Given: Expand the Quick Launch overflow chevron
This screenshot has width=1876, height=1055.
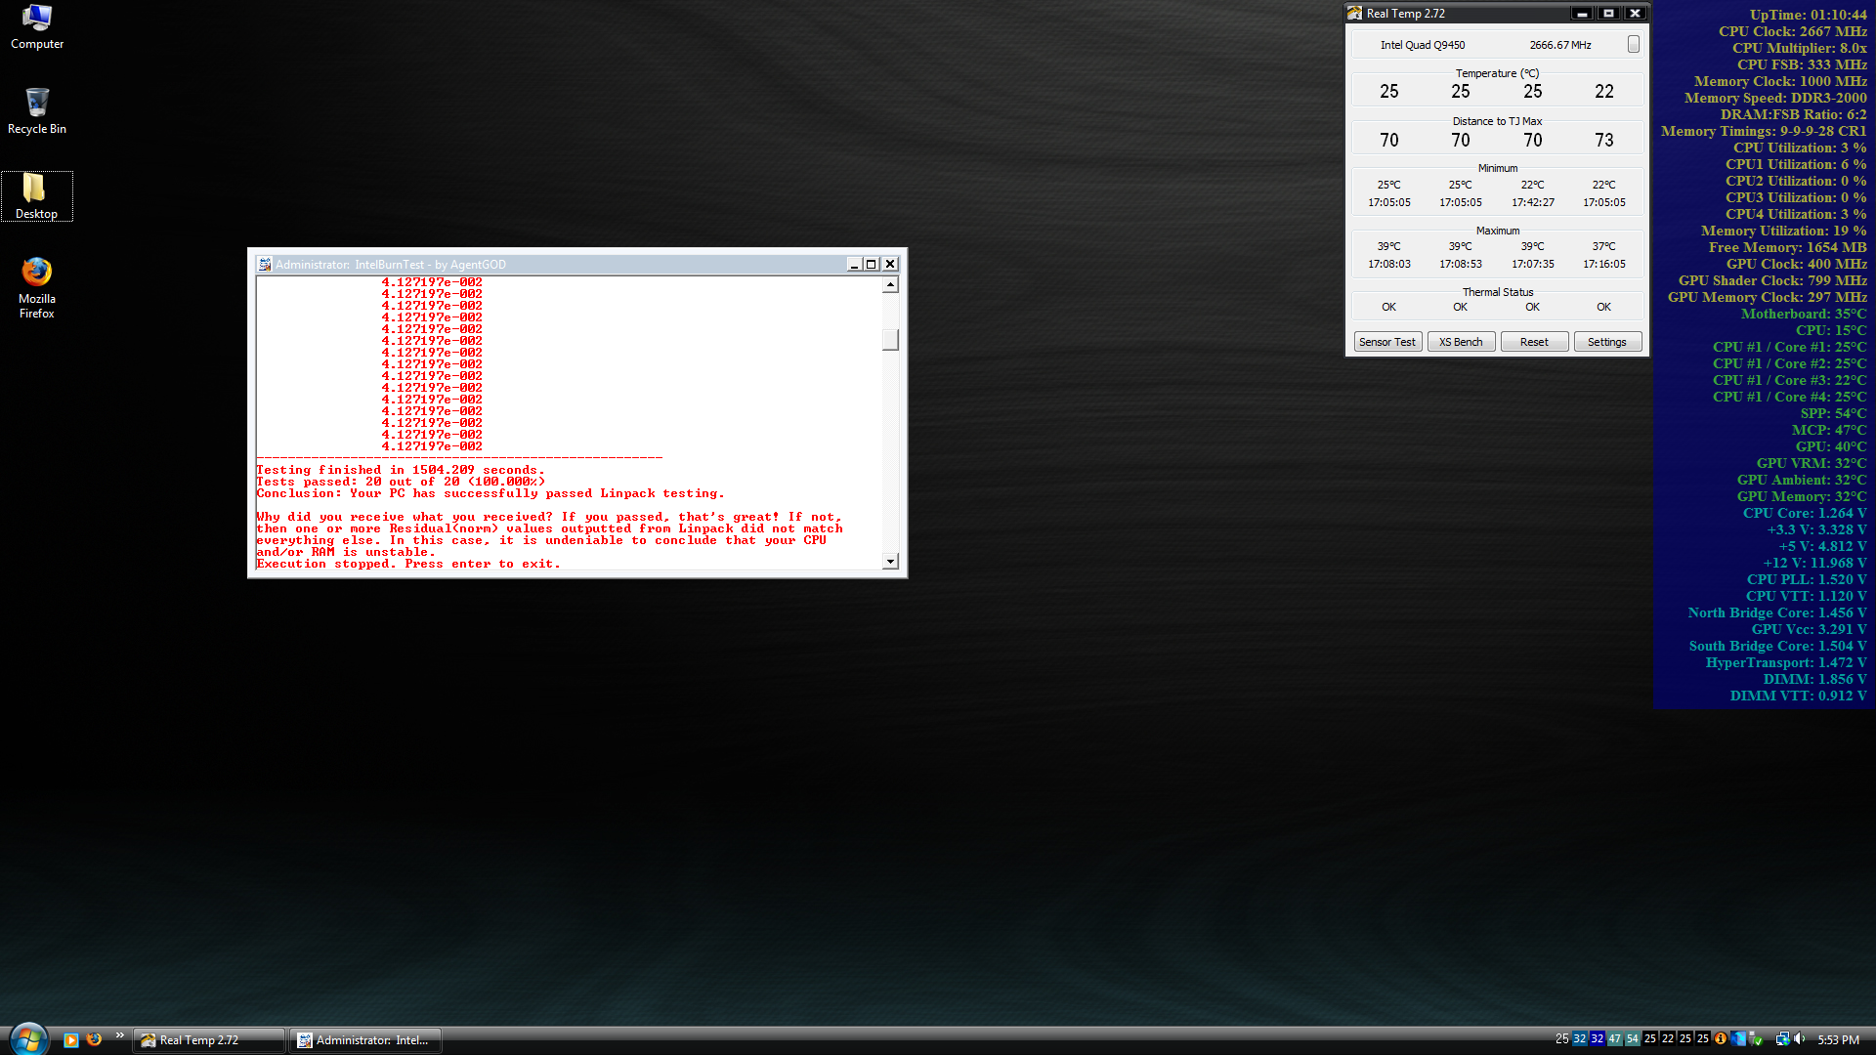Looking at the screenshot, I should [x=119, y=1035].
